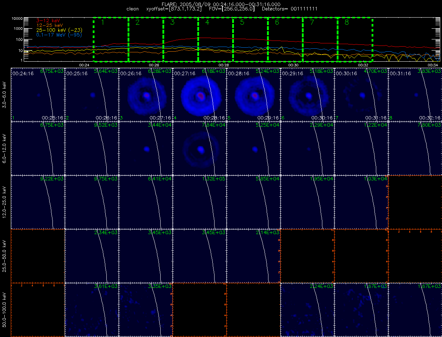442x337 pixels.
Task: Click the 10000 y-axis label
Action: pos(17,18)
